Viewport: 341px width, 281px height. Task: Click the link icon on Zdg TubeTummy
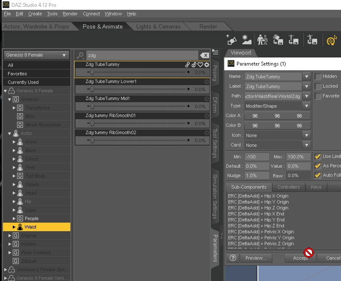point(188,64)
